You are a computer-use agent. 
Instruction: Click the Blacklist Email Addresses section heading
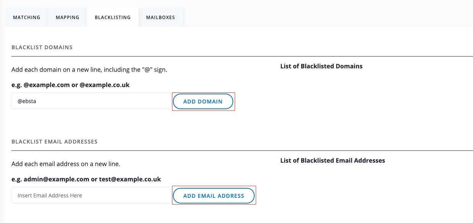55,142
